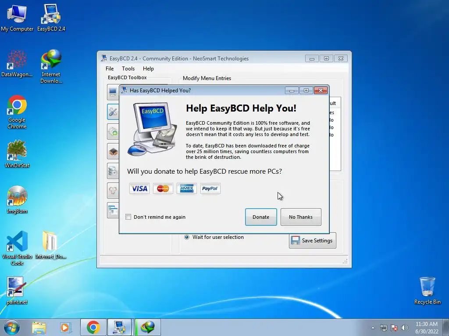Minimize the EasyBCD 2.4 main window

(312, 59)
